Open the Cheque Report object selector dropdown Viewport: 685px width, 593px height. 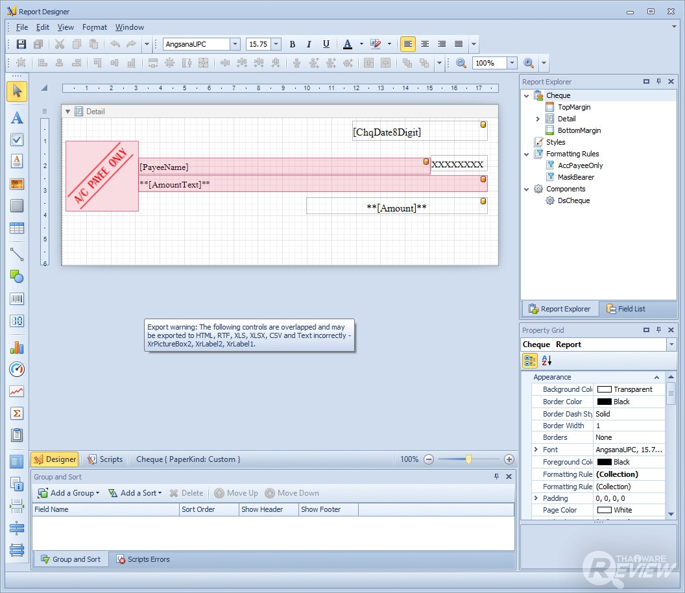[x=671, y=345]
